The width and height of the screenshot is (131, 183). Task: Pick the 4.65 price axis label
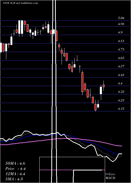click(121, 58)
